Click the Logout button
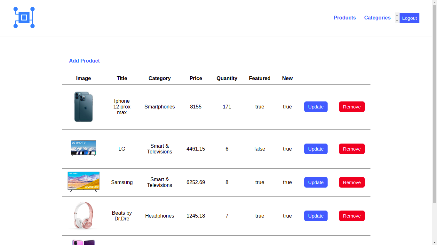The width and height of the screenshot is (437, 245). 409,18
